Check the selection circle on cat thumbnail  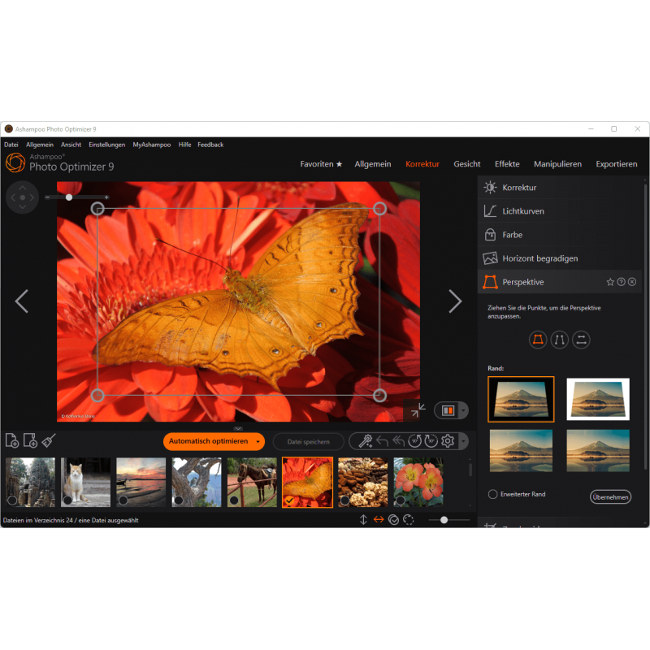point(68,500)
